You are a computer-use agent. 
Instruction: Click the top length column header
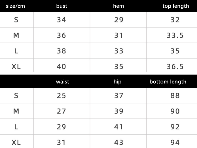tap(175, 6)
